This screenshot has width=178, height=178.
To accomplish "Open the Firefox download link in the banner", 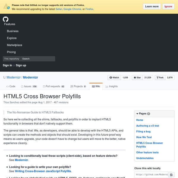I will pyautogui.click(x=89, y=9).
